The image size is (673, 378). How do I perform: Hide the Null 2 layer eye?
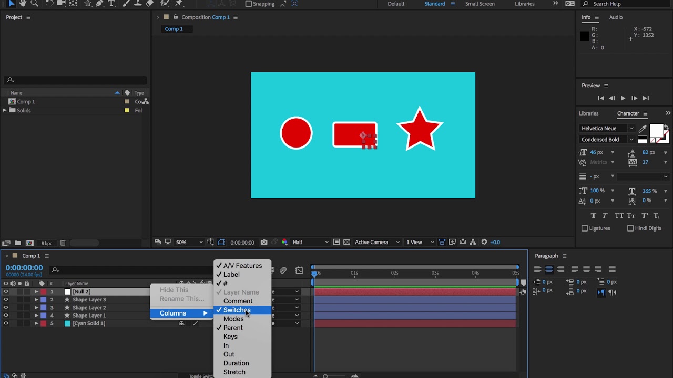point(6,292)
